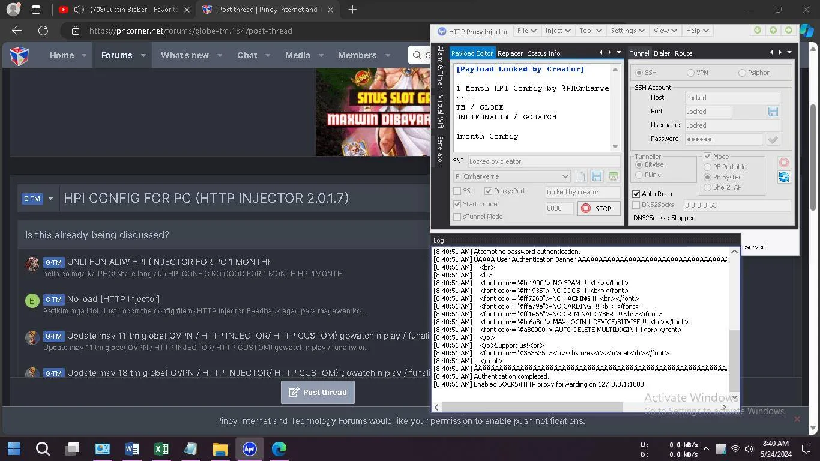This screenshot has width=820, height=461.
Task: Select the Psiphon tunnel radio button
Action: click(x=742, y=73)
